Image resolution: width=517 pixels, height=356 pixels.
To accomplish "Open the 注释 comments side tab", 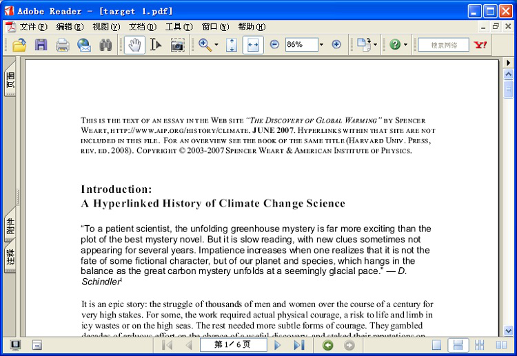I will [10, 257].
